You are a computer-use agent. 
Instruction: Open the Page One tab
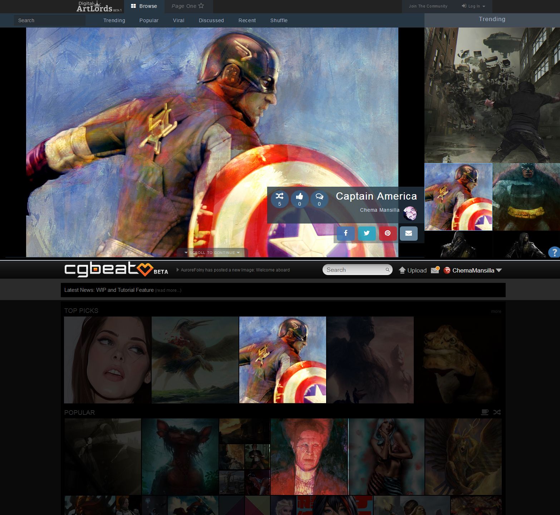[188, 6]
